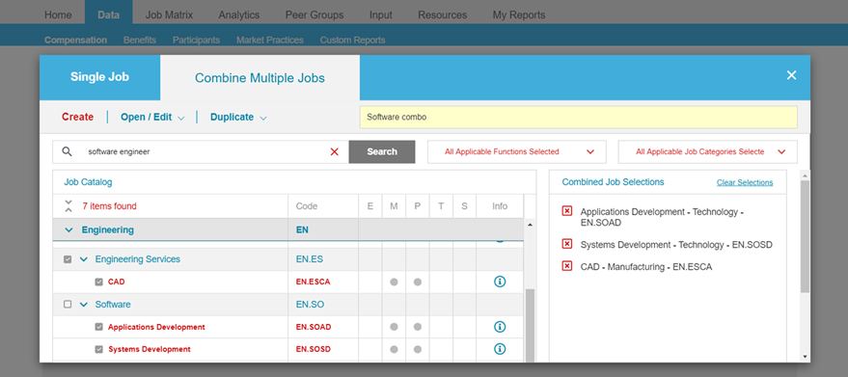This screenshot has width=848, height=377.
Task: Open the All Applicable Job Categories dropdown
Action: [x=707, y=152]
